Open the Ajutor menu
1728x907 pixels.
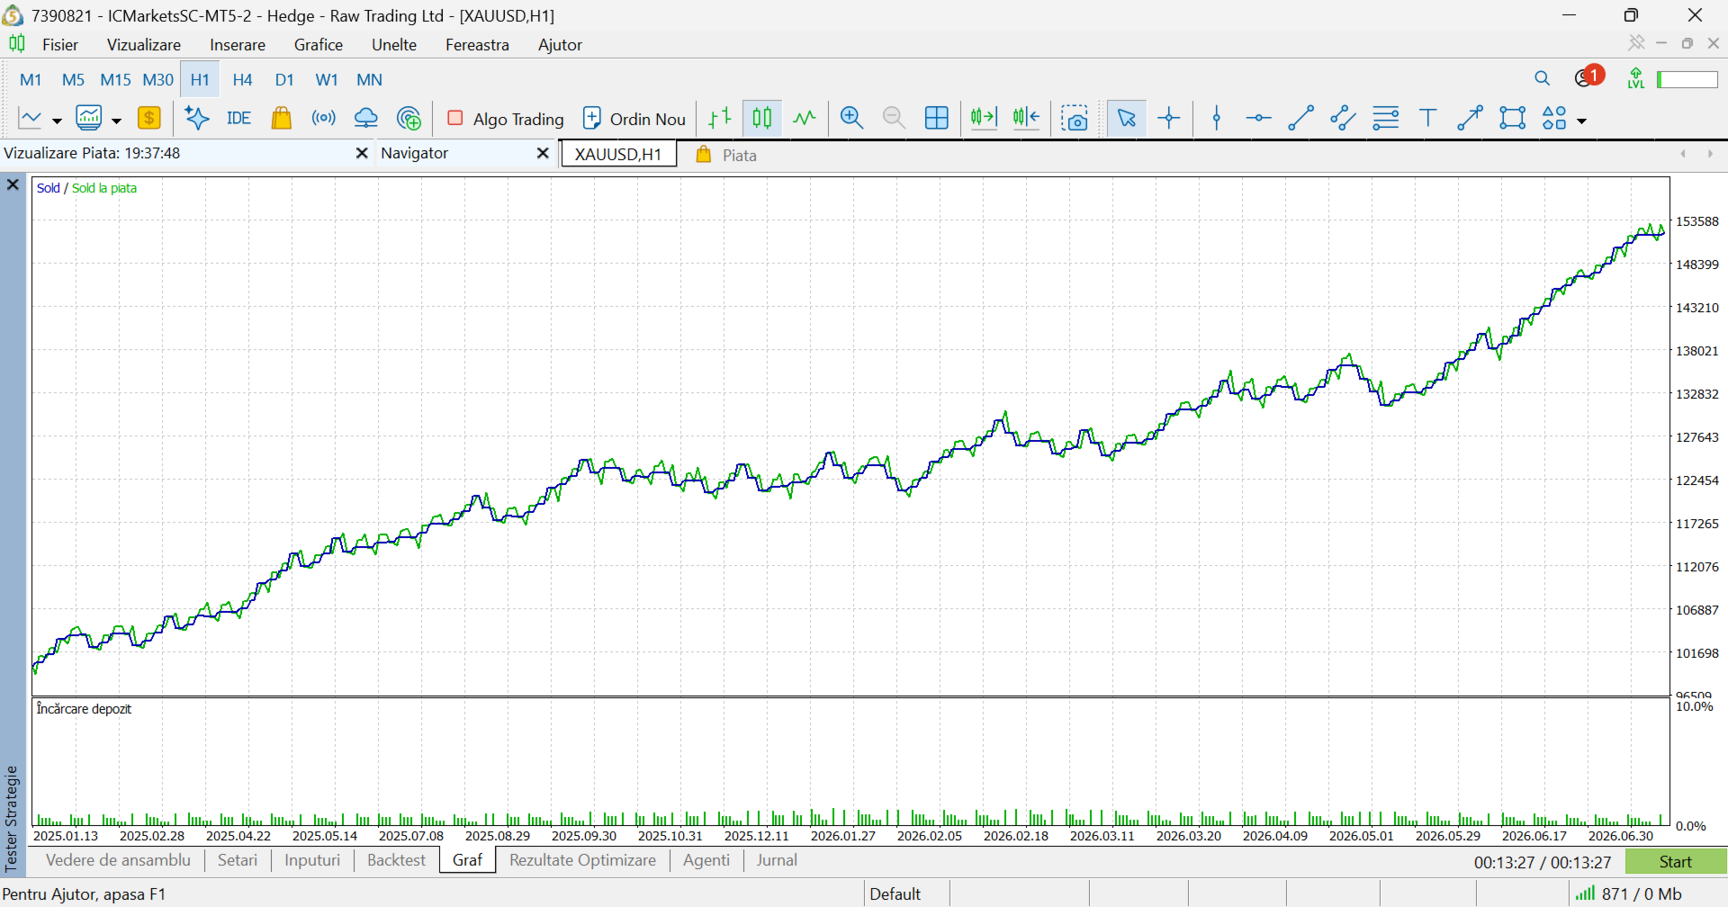[x=560, y=45]
